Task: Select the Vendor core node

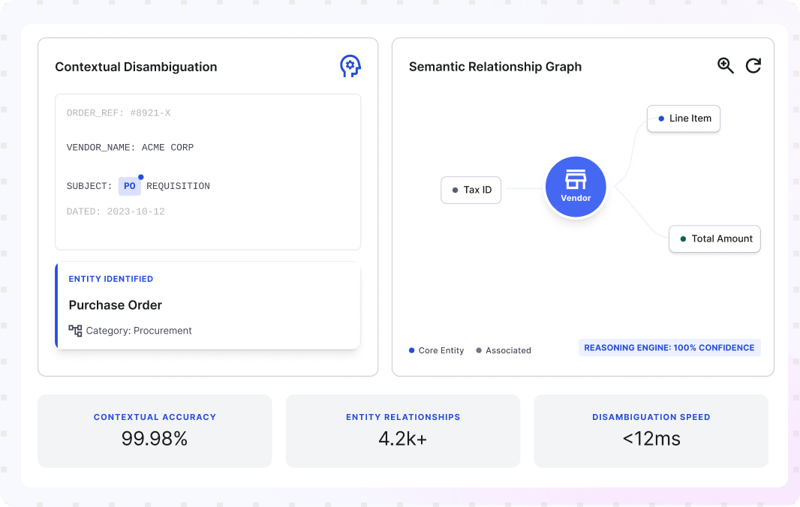Action: [x=576, y=187]
